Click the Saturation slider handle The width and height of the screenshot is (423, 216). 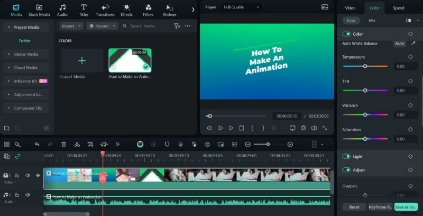tap(365, 139)
